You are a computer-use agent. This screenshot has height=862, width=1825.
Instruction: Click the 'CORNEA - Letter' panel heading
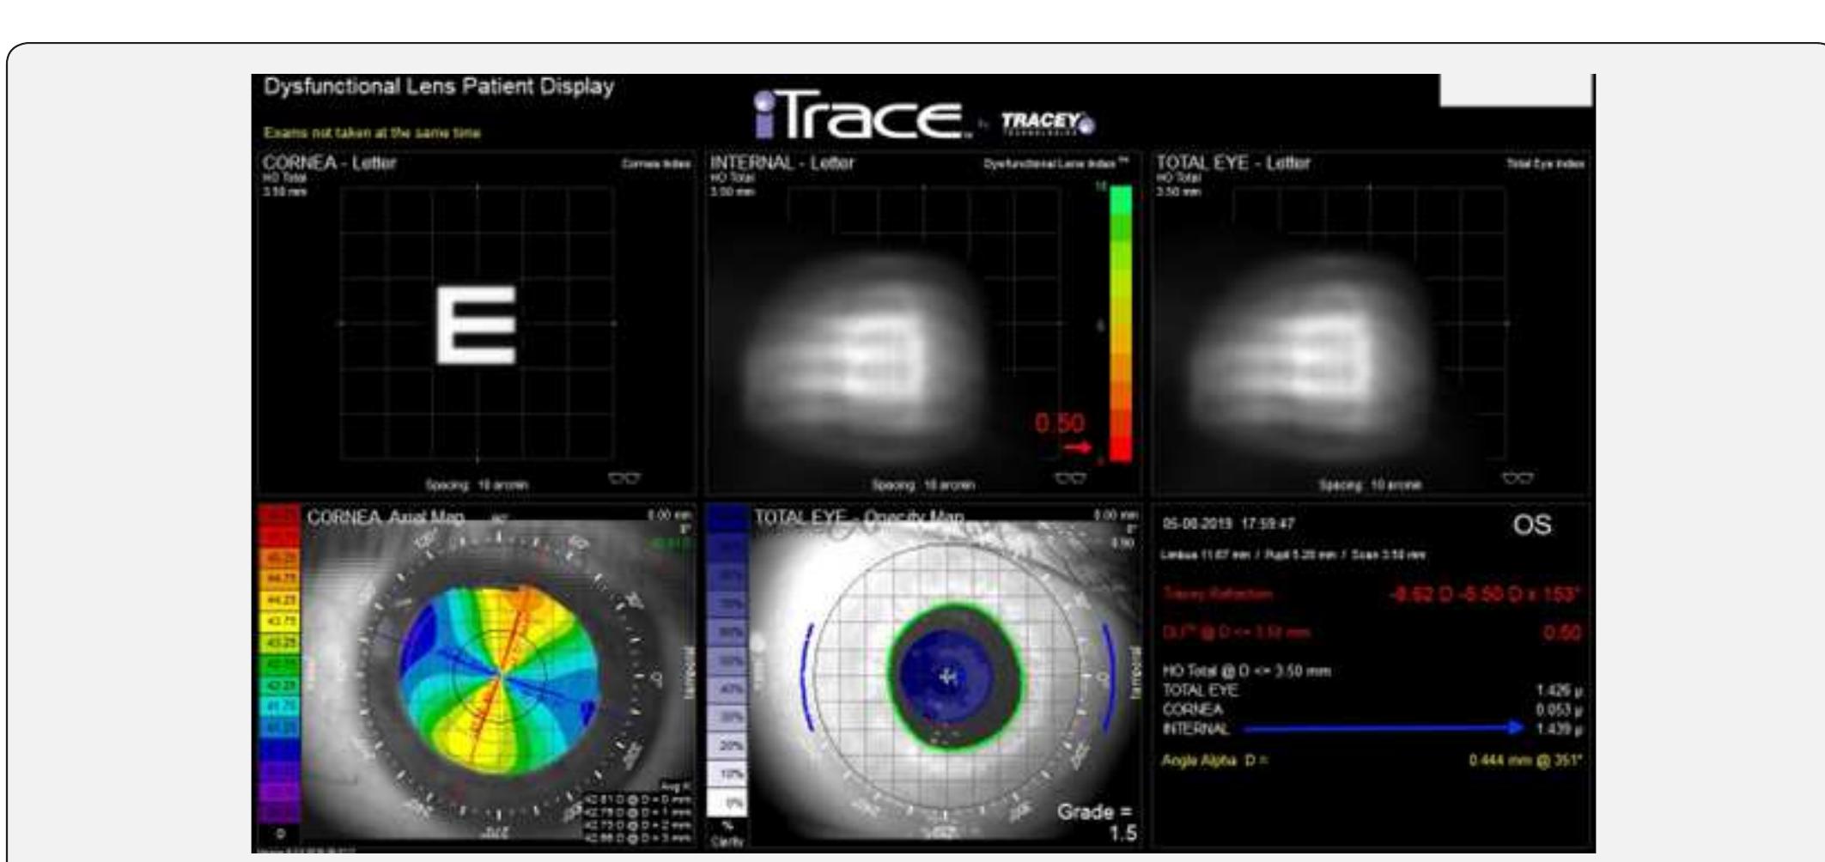pyautogui.click(x=331, y=162)
